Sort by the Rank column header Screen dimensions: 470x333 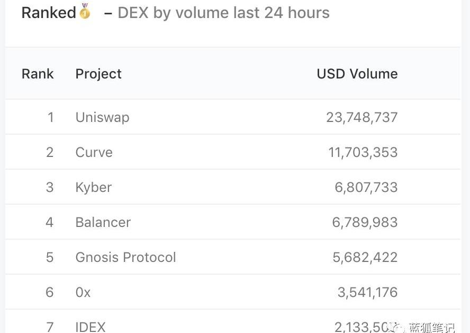[38, 74]
